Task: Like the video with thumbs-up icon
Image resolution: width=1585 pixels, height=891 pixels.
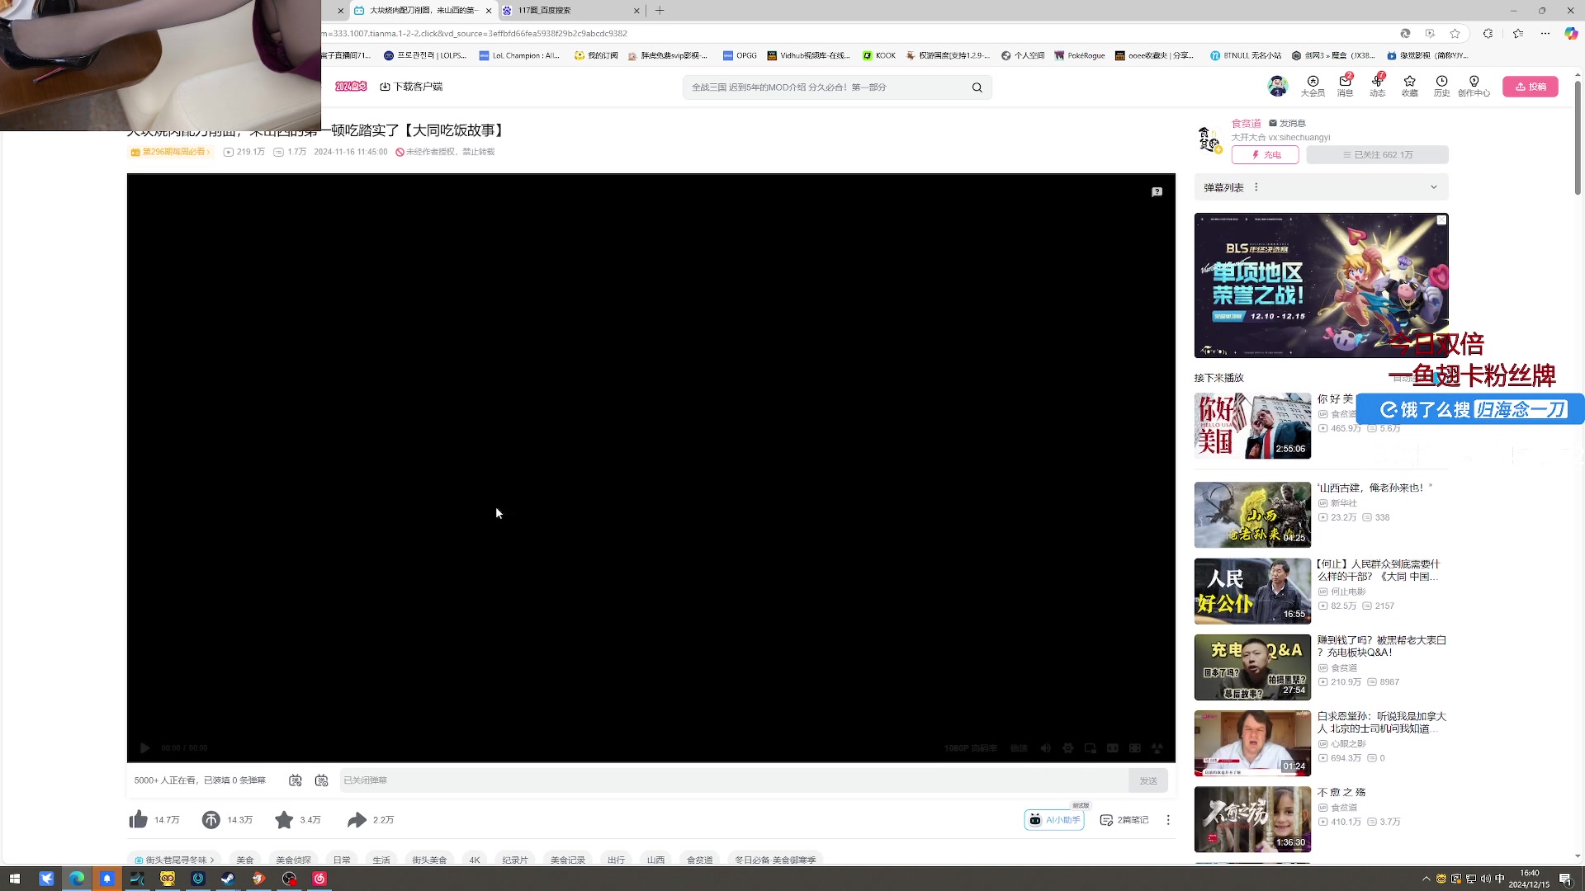Action: (x=139, y=819)
